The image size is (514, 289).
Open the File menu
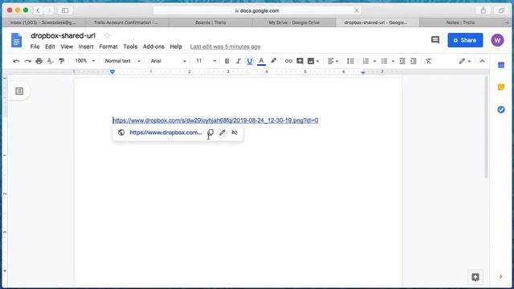click(x=35, y=47)
